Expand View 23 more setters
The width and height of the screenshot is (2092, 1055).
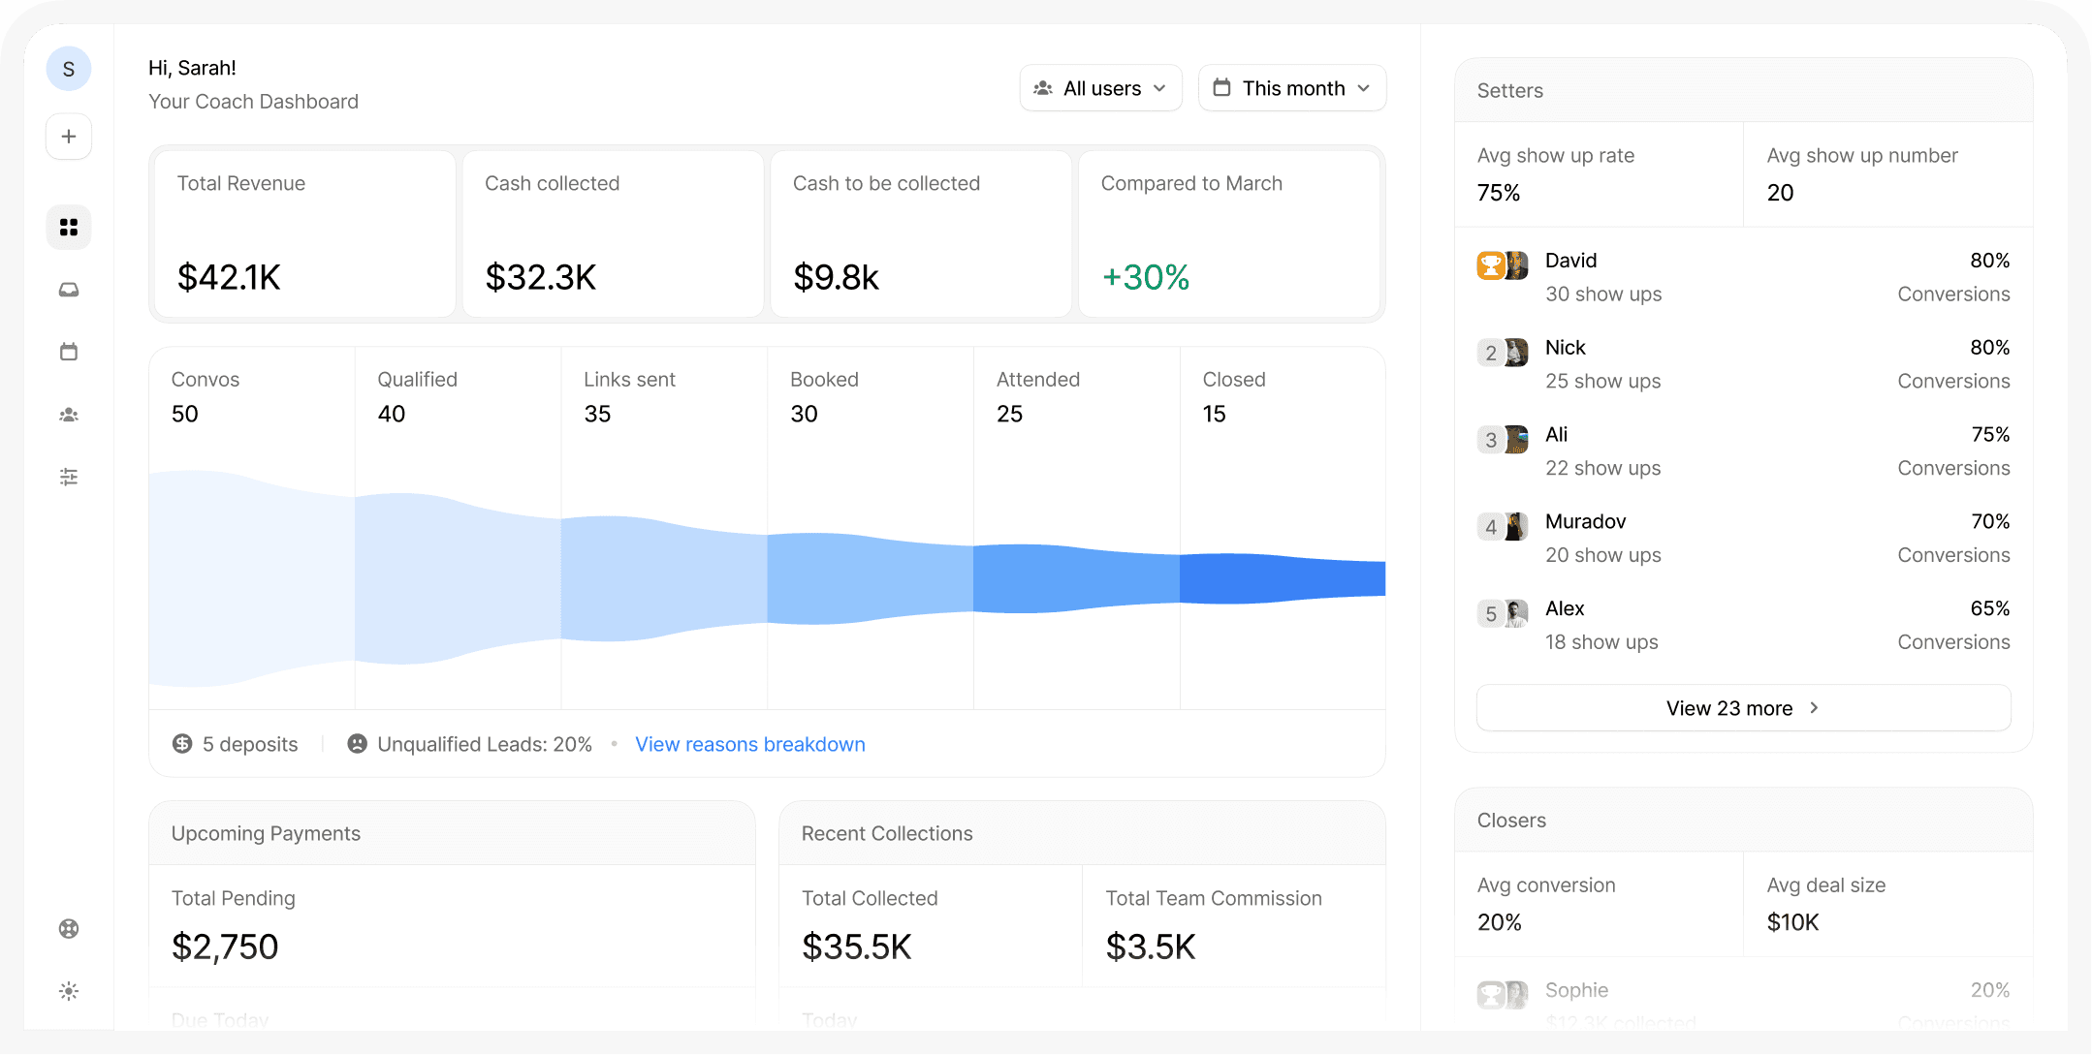tap(1742, 708)
